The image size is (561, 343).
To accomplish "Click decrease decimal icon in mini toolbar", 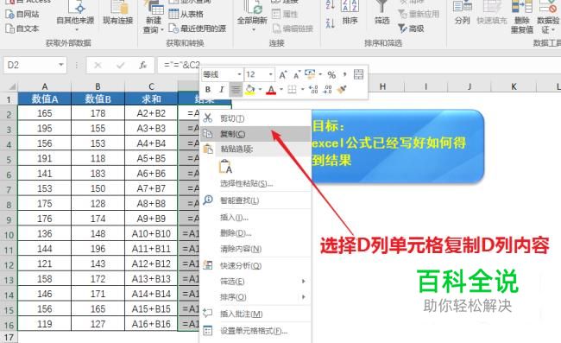I will click(328, 90).
